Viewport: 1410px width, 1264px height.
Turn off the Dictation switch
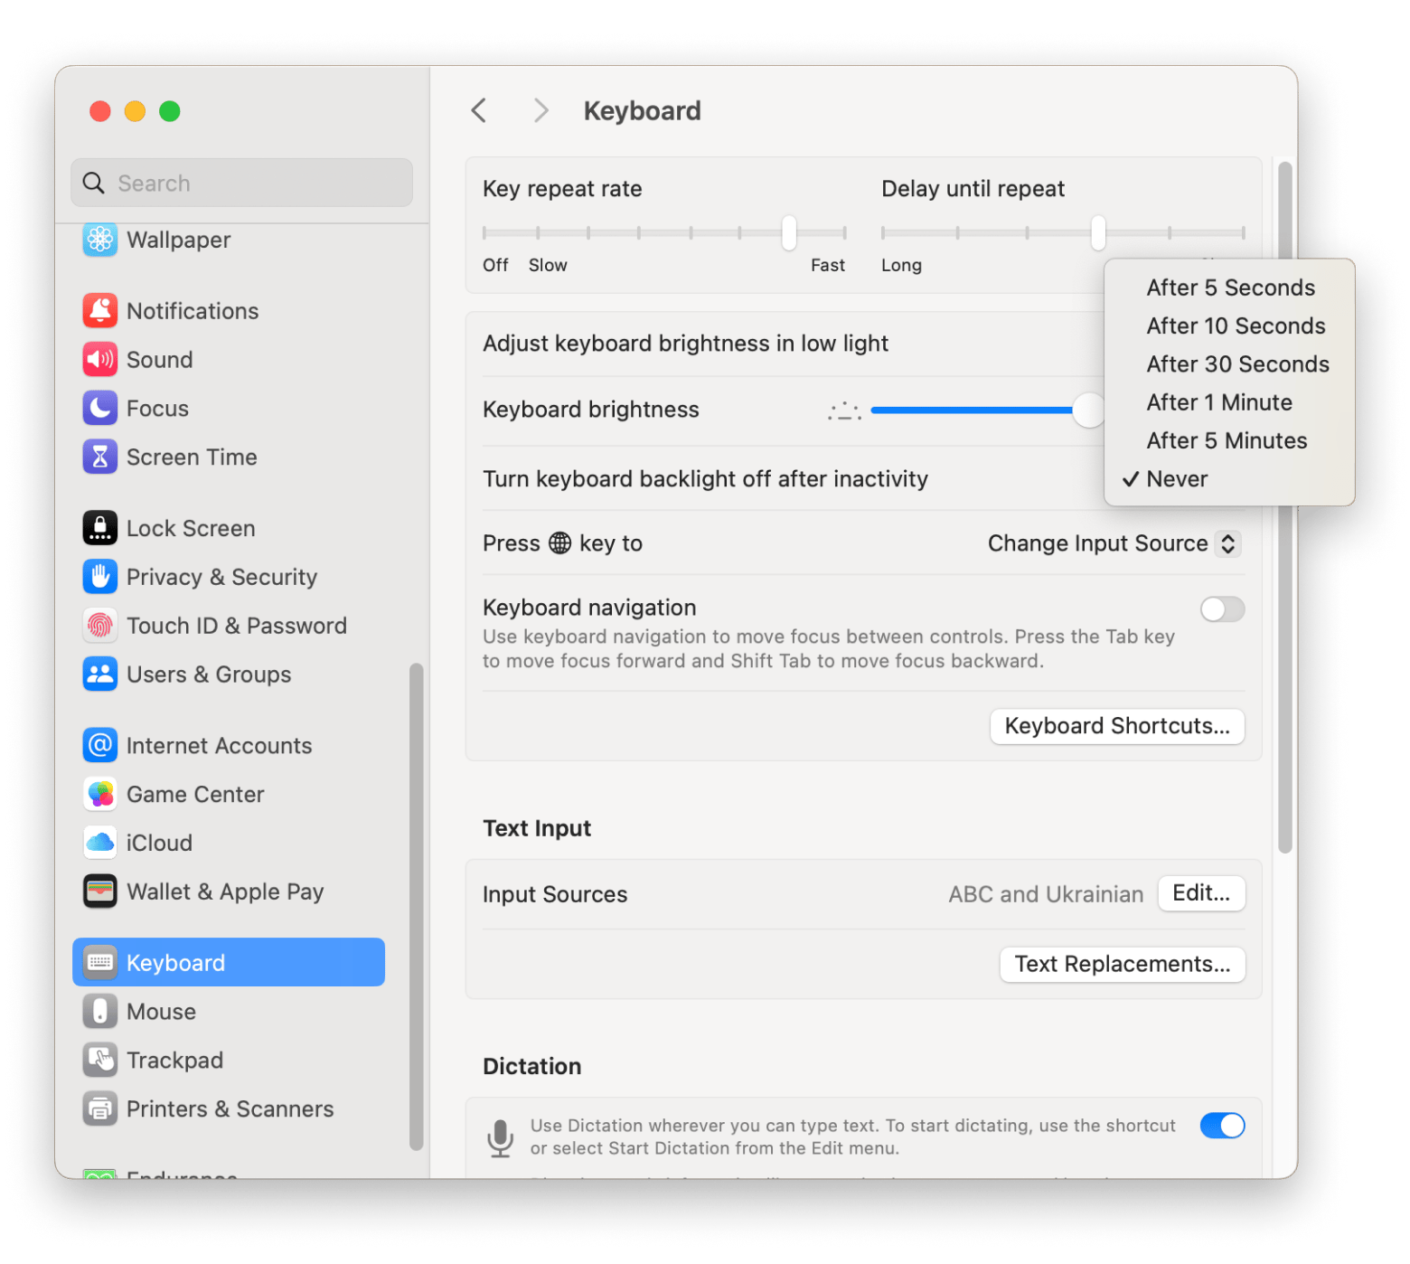pos(1221,1126)
